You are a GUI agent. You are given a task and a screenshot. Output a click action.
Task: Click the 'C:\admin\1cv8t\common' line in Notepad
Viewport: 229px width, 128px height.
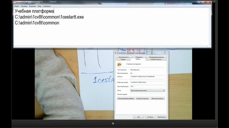click(37, 23)
